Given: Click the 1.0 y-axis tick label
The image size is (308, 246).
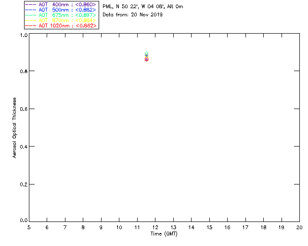Looking at the screenshot, I should click(24, 35).
